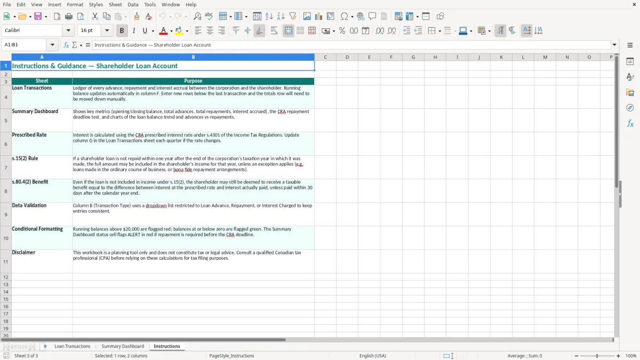Image resolution: width=640 pixels, height=360 pixels.
Task: Sort the selection in descending order
Action: pyautogui.click(x=281, y=17)
